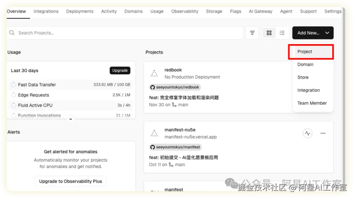This screenshot has height=198, width=353.
Task: Click the vertical scrollbar on right edge
Action: (x=344, y=99)
